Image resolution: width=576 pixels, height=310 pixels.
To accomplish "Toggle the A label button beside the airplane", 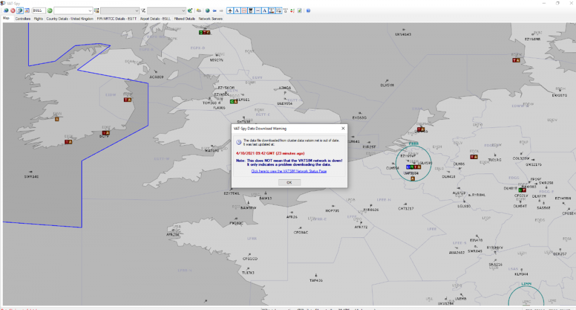I will pos(237,10).
